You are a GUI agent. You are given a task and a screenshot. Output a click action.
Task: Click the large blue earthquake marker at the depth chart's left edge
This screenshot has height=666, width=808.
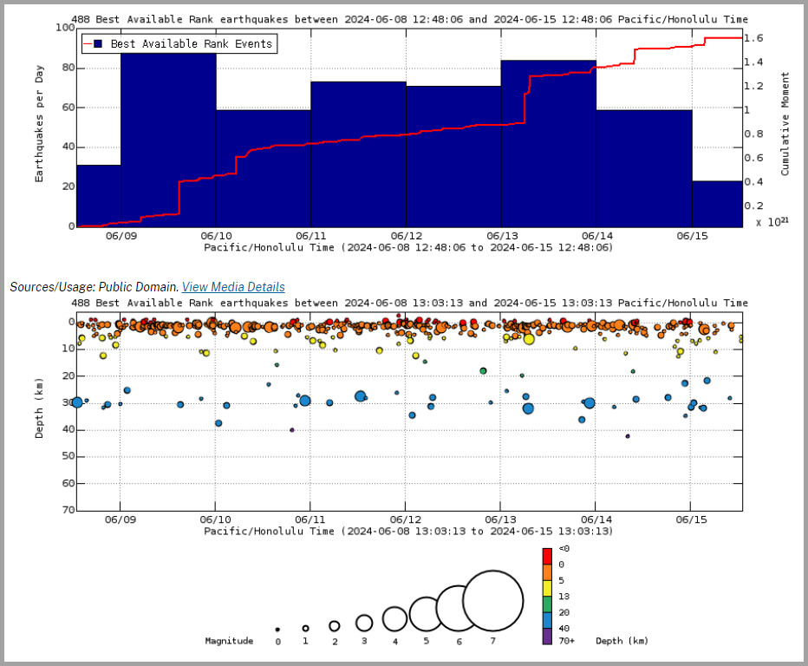point(77,402)
